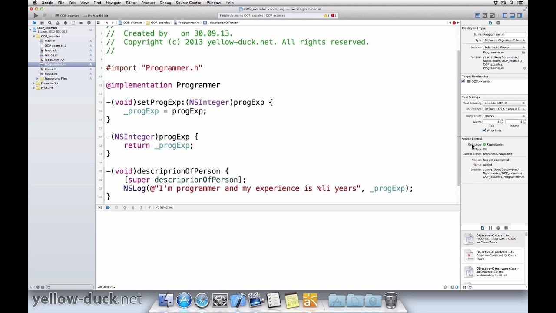
Task: Select the Objective-C protocol template
Action: click(x=493, y=255)
